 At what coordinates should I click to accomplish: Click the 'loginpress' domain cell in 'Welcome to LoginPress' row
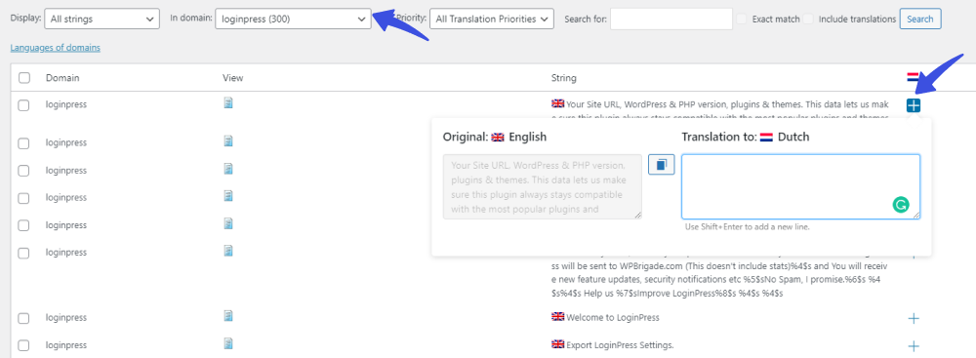tap(66, 318)
